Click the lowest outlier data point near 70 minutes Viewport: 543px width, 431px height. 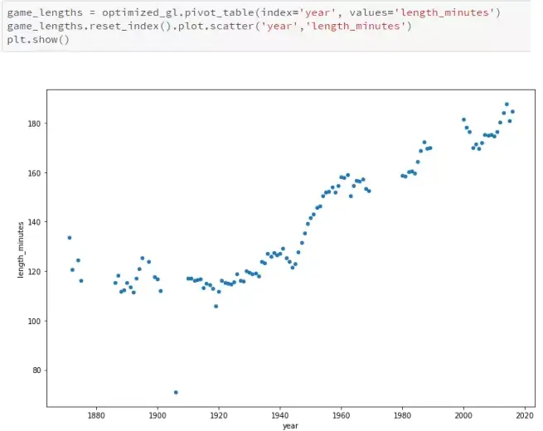coord(176,392)
